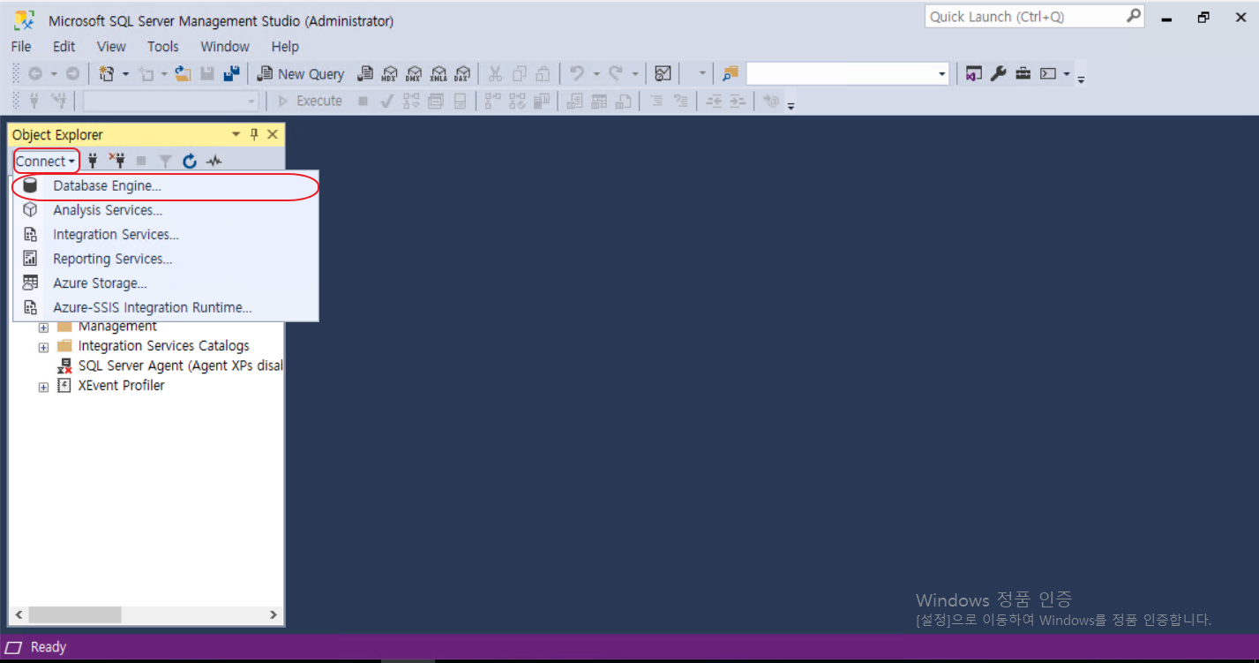Click the Redo arrow icon
This screenshot has width=1259, height=663.
tap(616, 74)
